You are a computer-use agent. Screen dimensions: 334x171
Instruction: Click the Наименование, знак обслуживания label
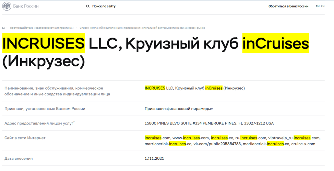(57, 91)
